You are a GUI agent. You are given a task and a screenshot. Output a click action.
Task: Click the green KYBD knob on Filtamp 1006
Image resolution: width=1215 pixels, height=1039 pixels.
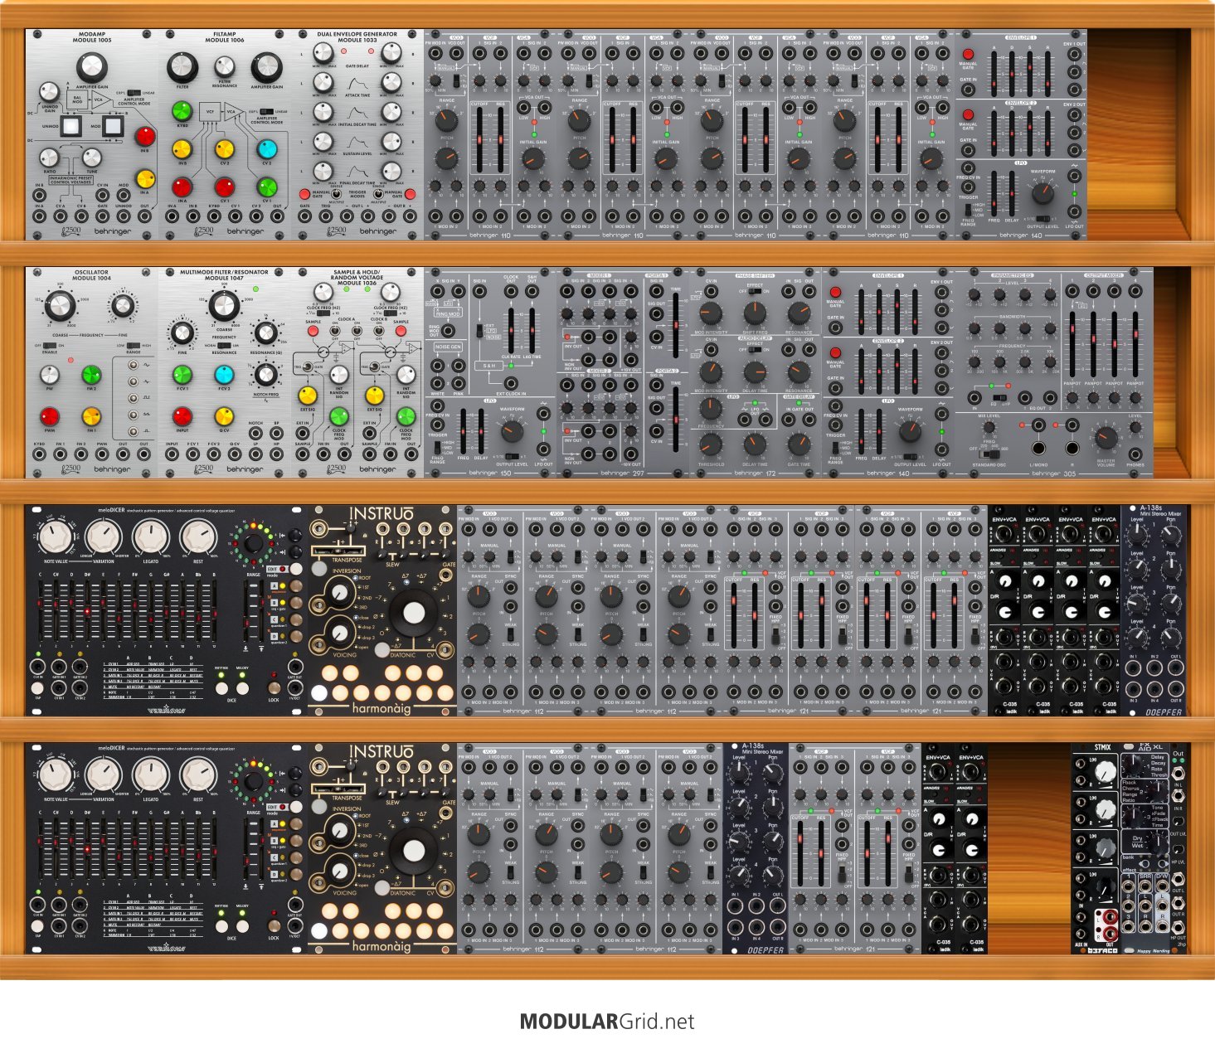click(182, 111)
